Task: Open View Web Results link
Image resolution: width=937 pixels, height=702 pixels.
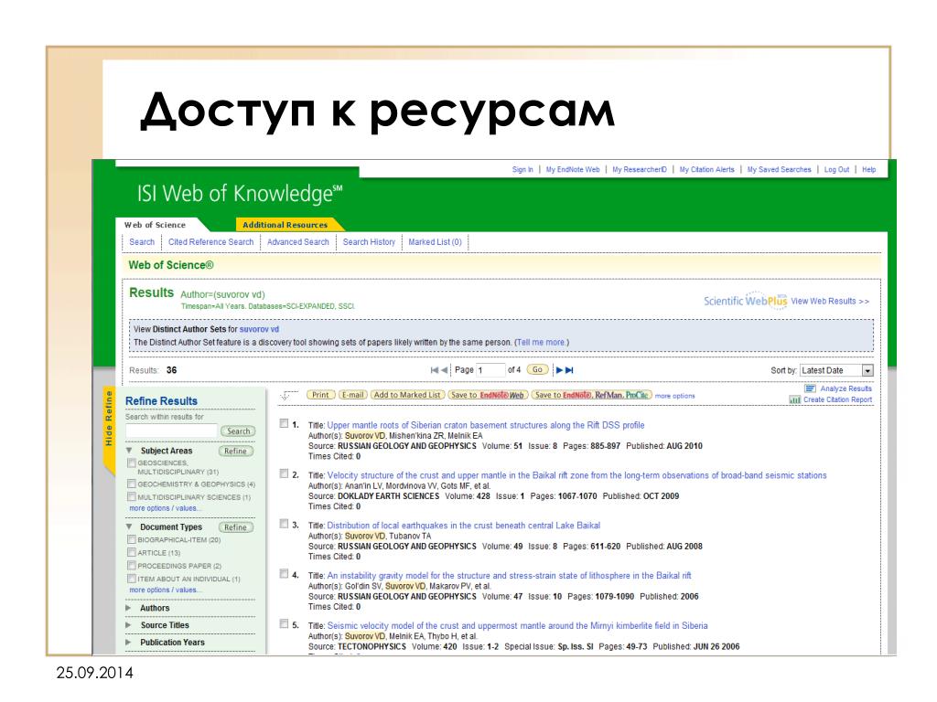Action: click(830, 302)
